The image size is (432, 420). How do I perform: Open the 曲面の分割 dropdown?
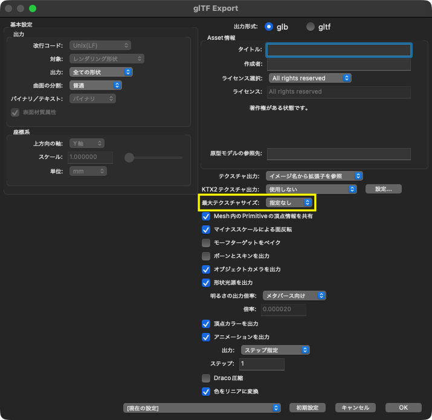pos(100,85)
